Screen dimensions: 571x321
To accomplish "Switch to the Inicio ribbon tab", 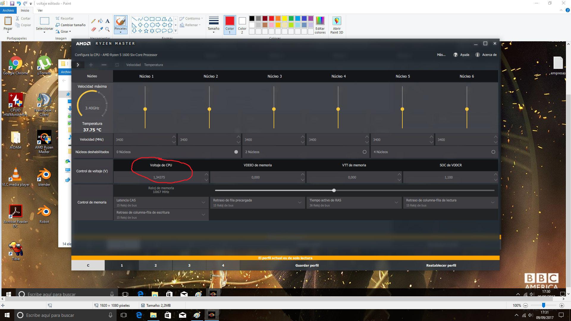I will coord(25,10).
